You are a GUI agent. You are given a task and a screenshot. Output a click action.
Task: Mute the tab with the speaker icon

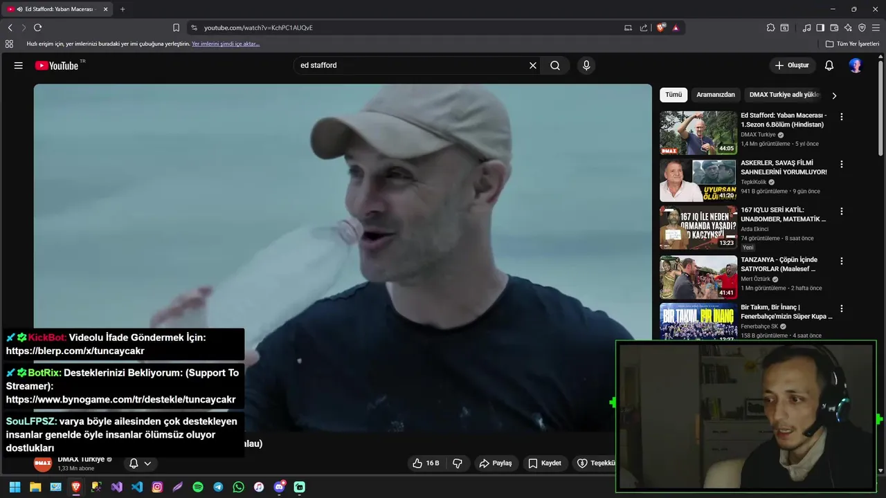click(x=19, y=9)
